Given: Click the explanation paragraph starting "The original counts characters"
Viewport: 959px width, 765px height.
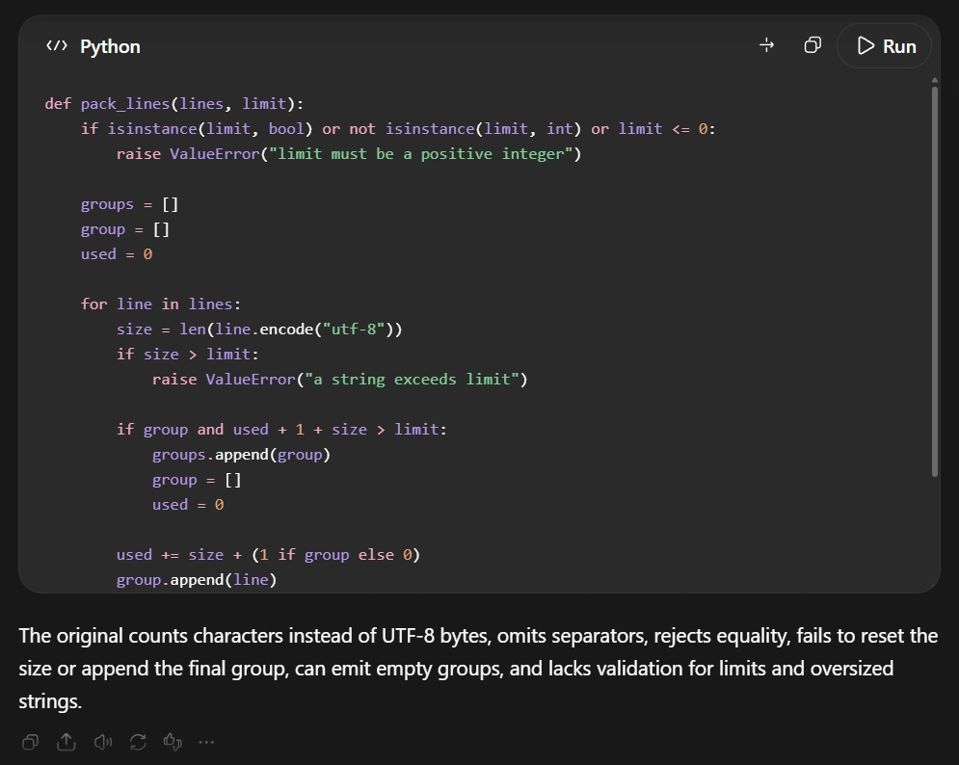Looking at the screenshot, I should pos(478,669).
